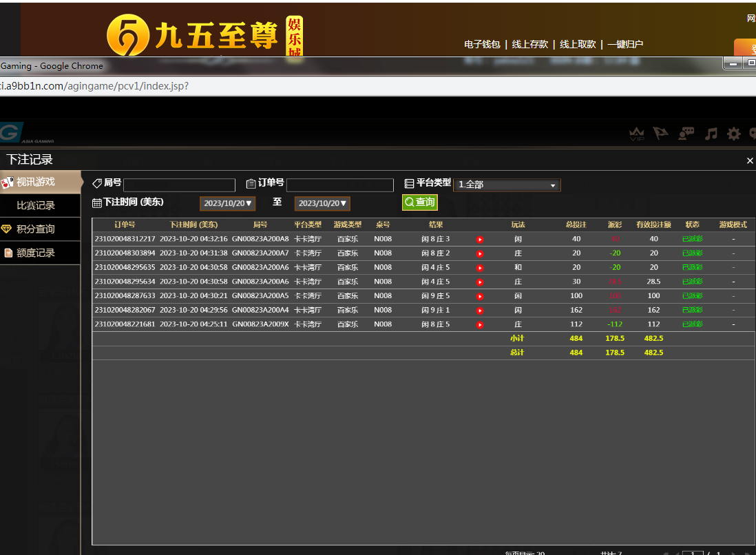756x555 pixels.
Task: Open the start date picker dropdown
Action: tap(228, 204)
